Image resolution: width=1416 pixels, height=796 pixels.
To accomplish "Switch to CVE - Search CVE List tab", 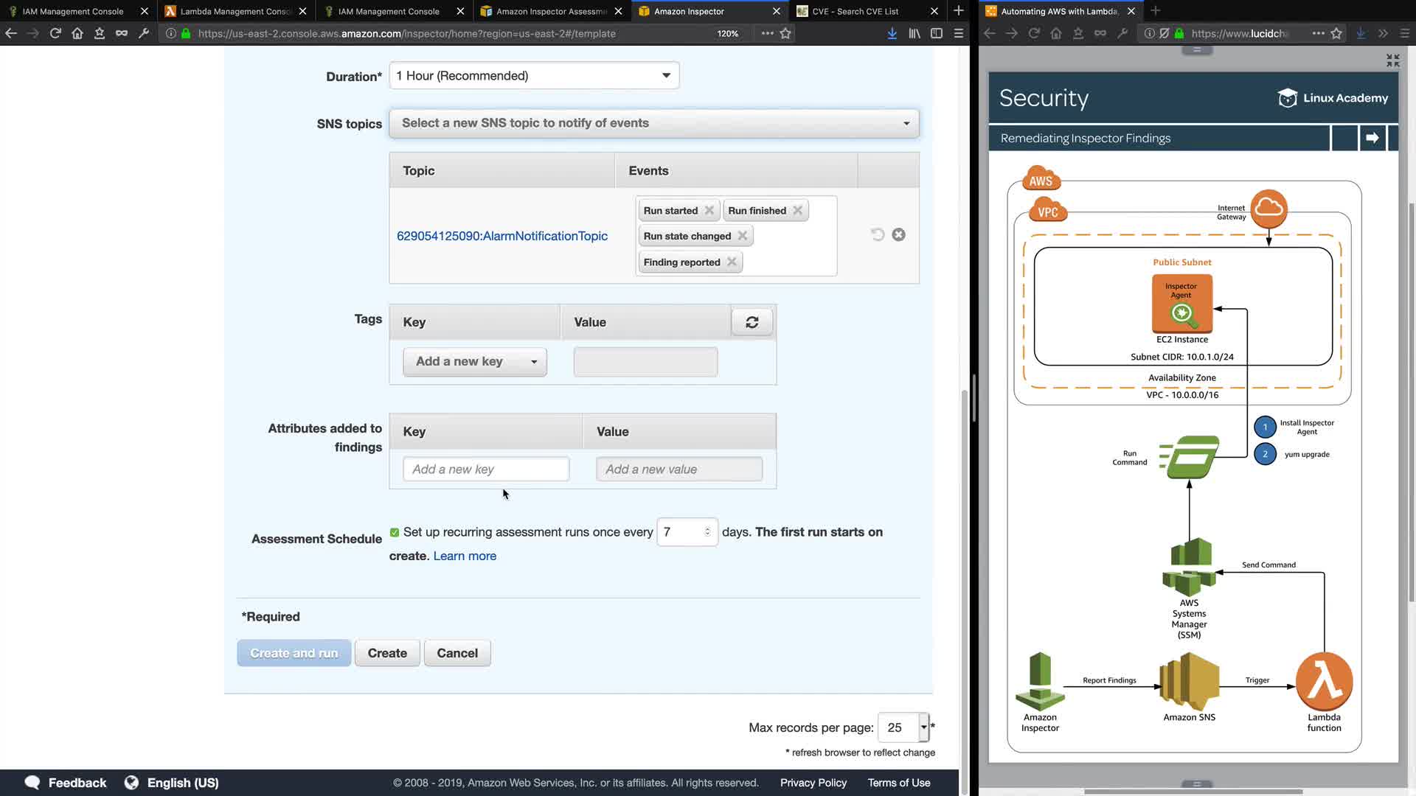I will [x=855, y=11].
